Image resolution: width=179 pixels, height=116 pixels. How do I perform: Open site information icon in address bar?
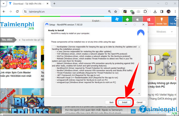coord(25,12)
